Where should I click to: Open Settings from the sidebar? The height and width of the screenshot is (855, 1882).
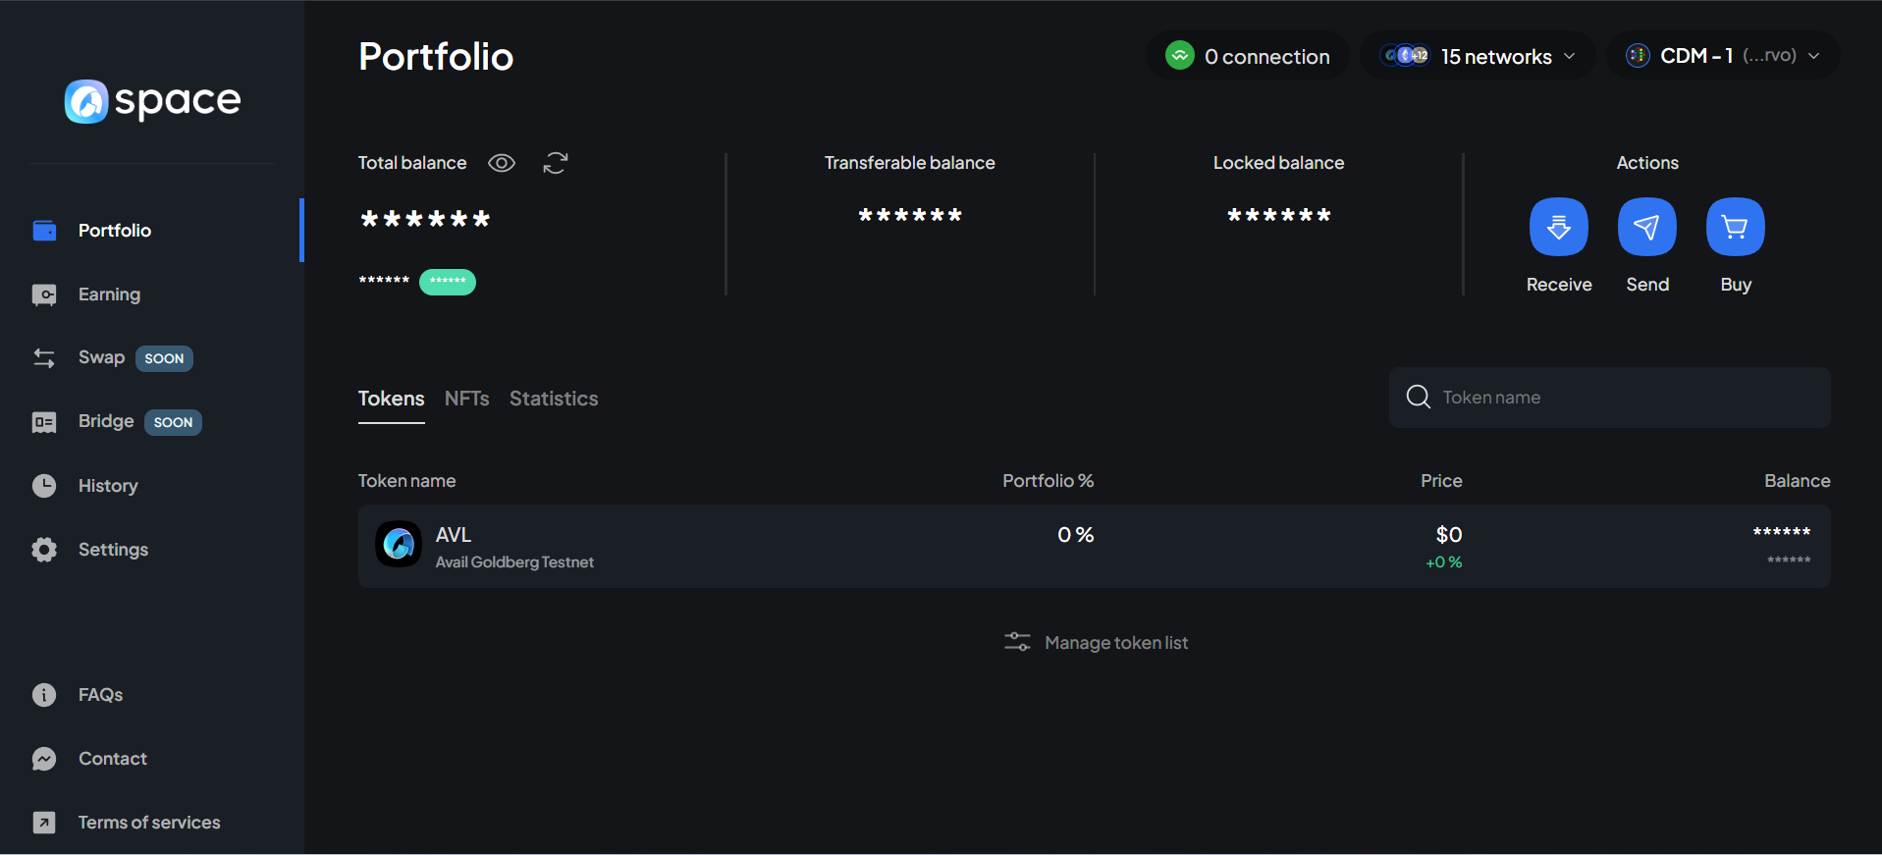[113, 550]
